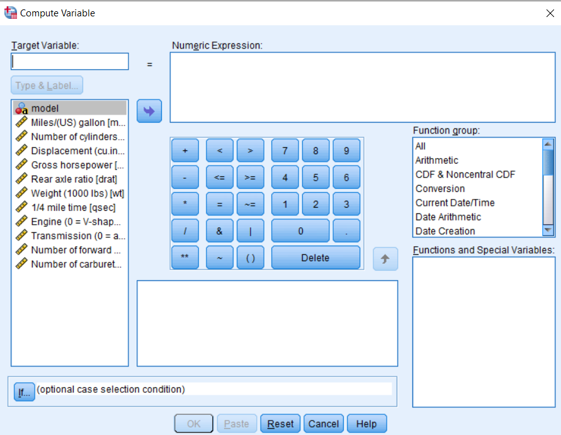Click the Delete keypad button
The width and height of the screenshot is (561, 435).
point(315,257)
